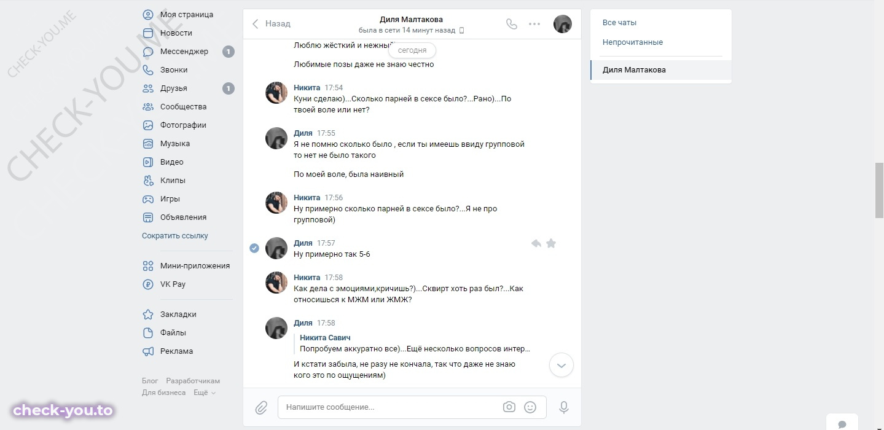Open Разработчикам footer link

pyautogui.click(x=193, y=381)
